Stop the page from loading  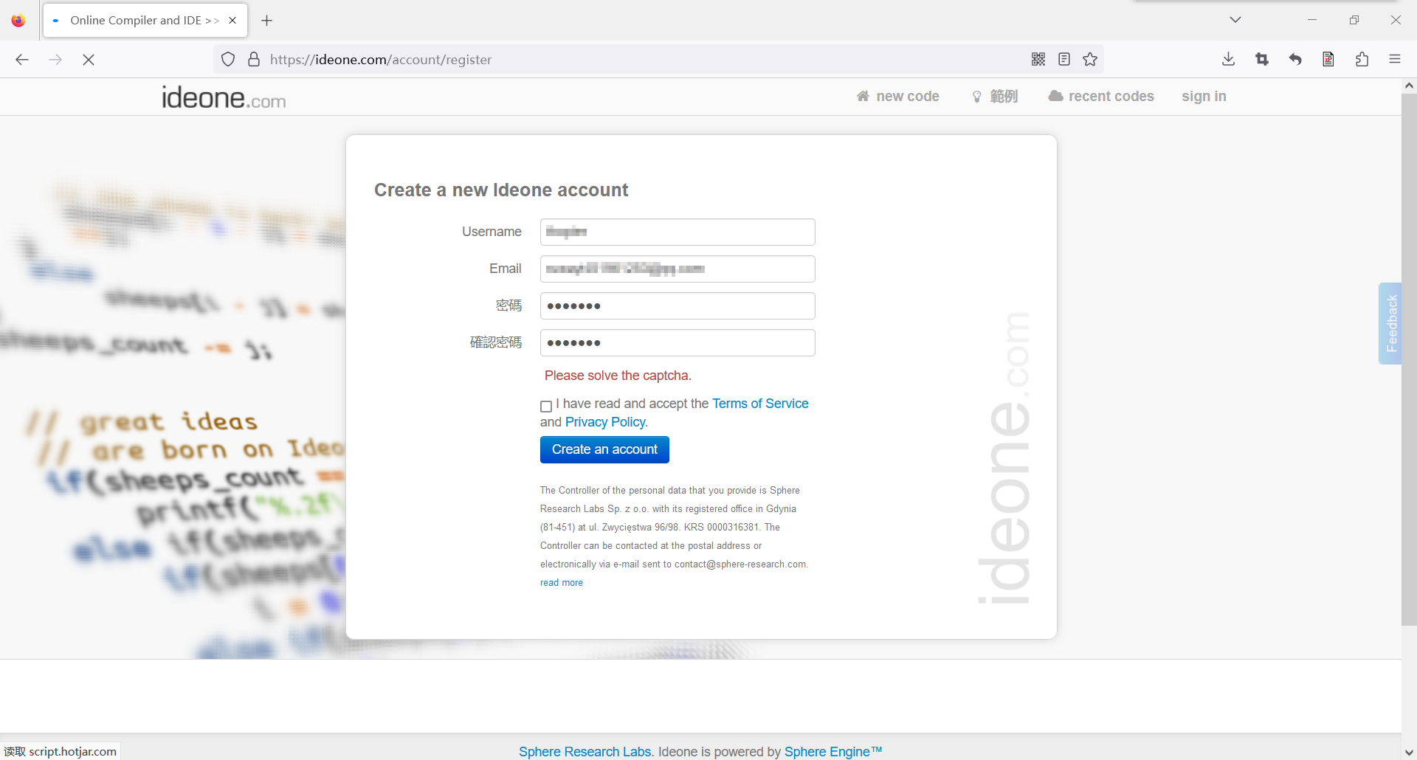pyautogui.click(x=89, y=60)
